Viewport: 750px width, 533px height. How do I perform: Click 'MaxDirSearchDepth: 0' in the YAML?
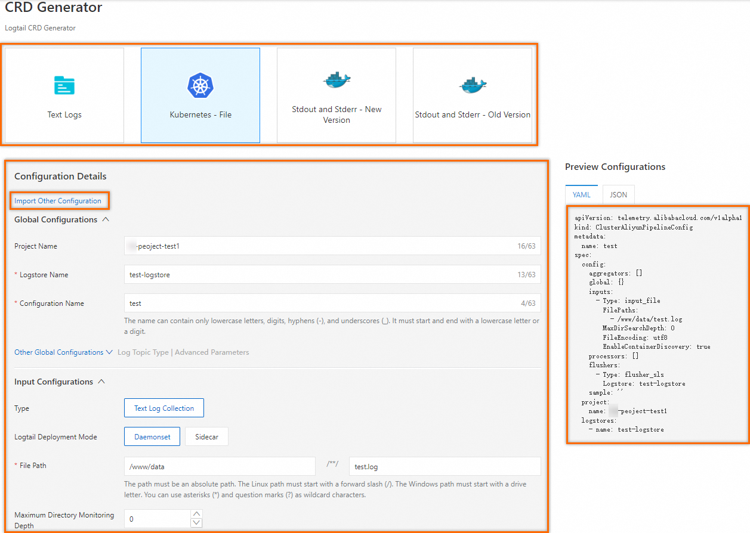pos(638,328)
